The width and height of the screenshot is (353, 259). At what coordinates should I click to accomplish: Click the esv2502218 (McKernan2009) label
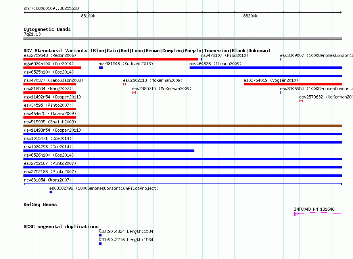click(x=153, y=80)
